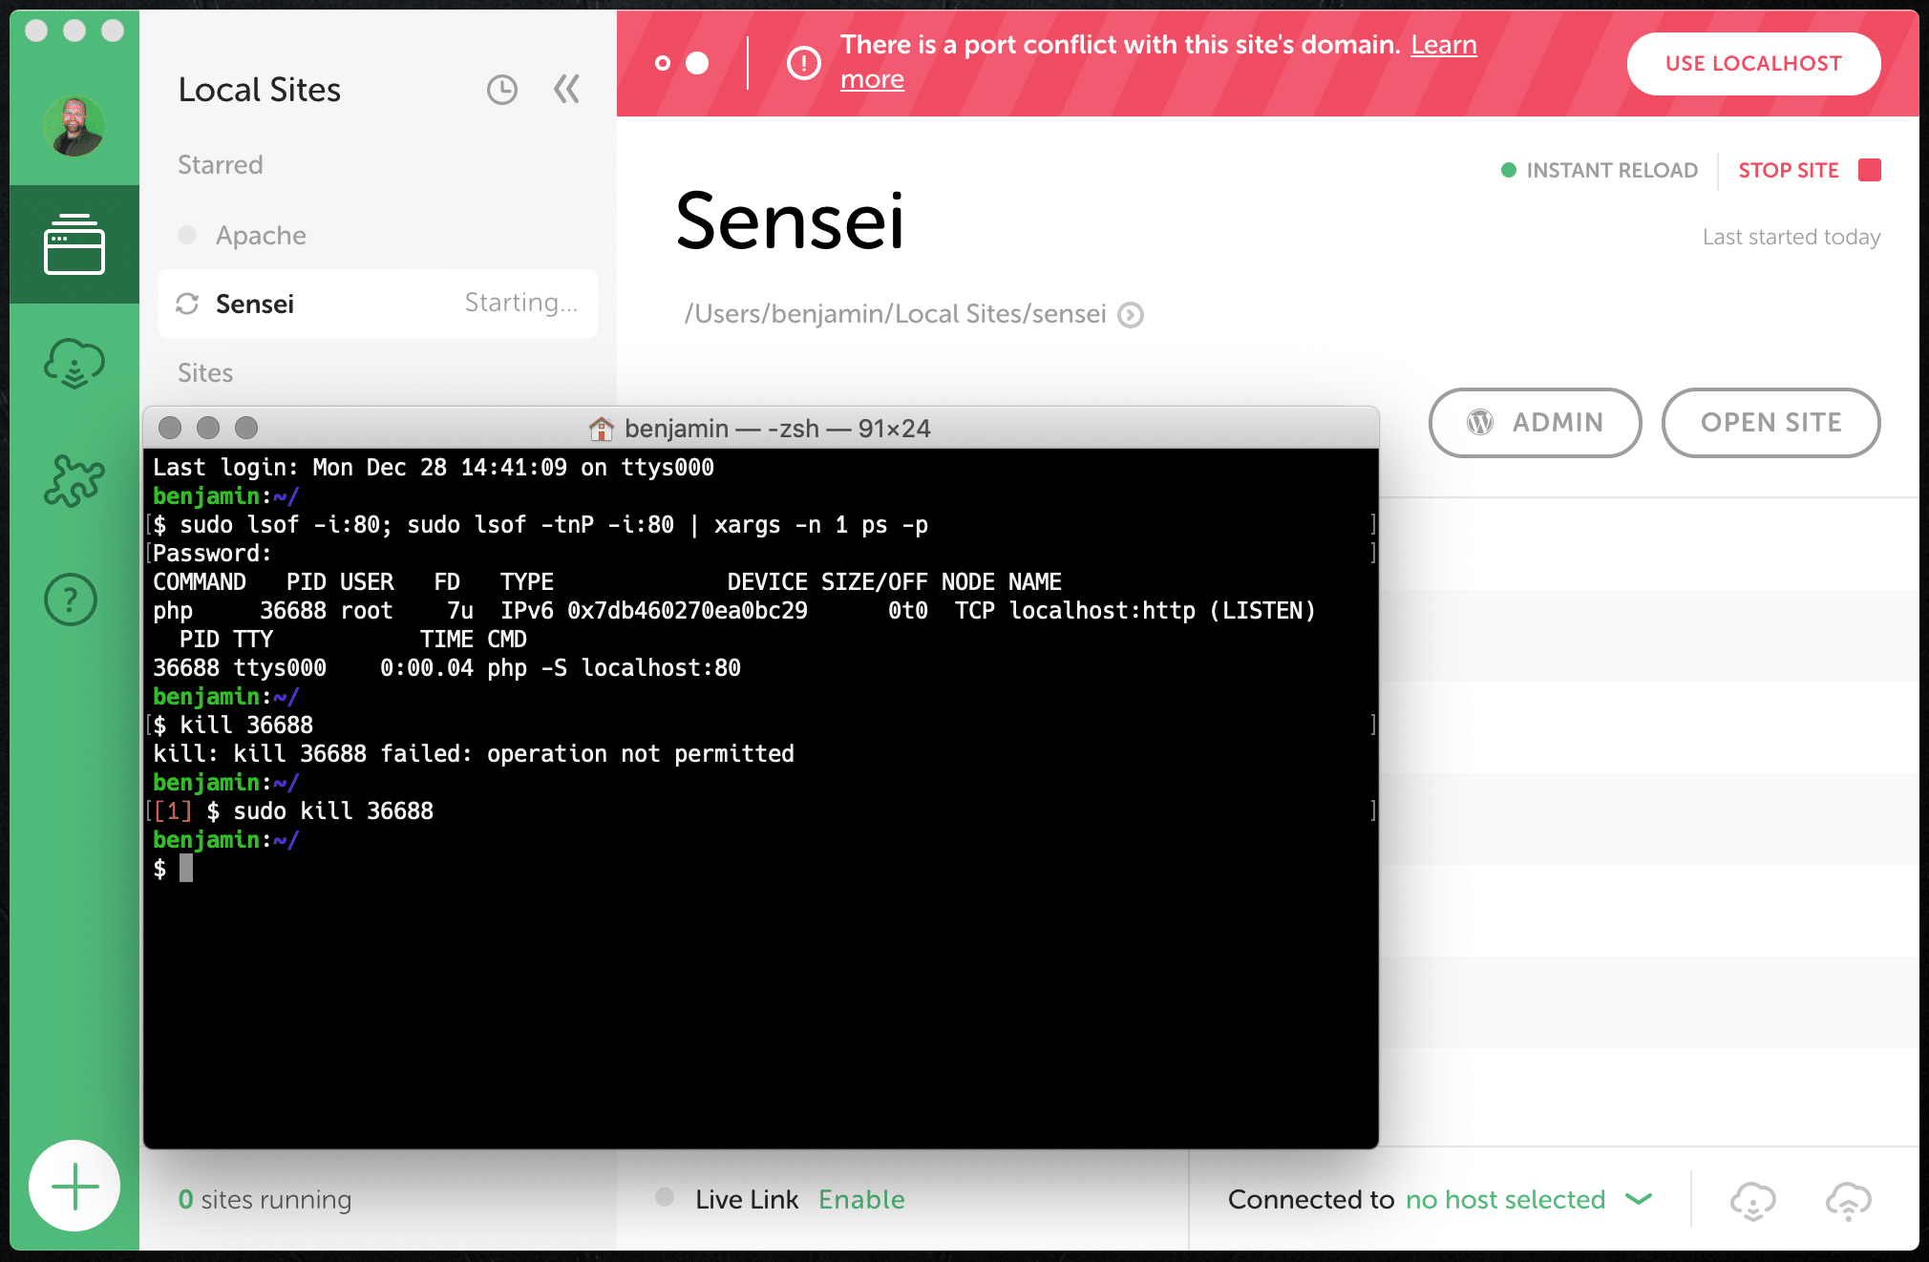
Task: Open the Connect cloud sidebar icon
Action: pyautogui.click(x=74, y=365)
